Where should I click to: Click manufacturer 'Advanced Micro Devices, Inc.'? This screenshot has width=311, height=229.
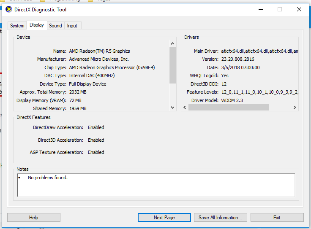pyautogui.click(x=99, y=59)
